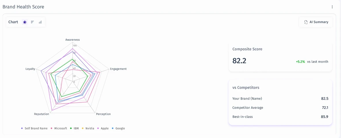The width and height of the screenshot is (341, 138).
Task: Select the radar chart view icon
Action: [25, 22]
